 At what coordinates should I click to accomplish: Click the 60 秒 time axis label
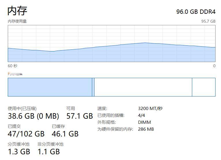pyautogui.click(x=13, y=66)
